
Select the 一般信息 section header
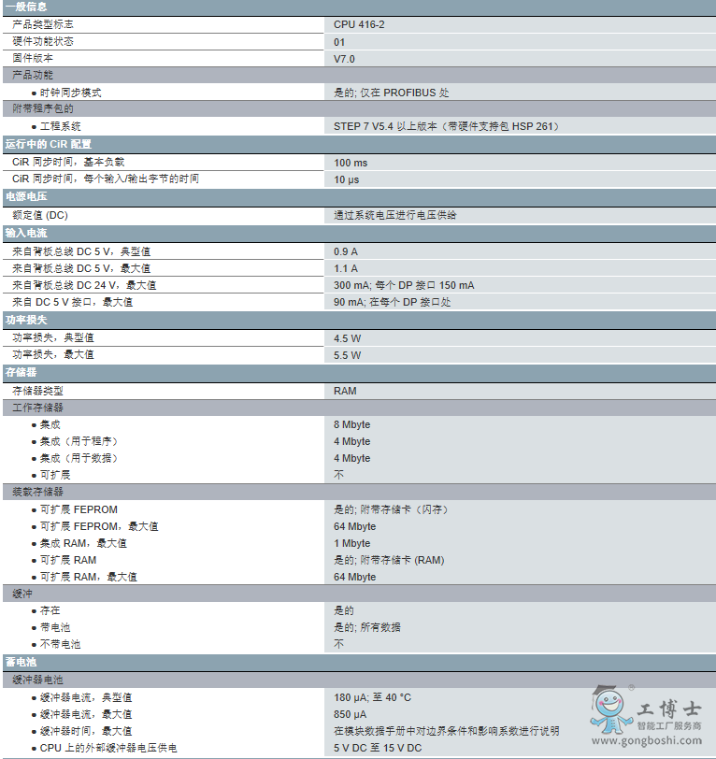tap(26, 7)
